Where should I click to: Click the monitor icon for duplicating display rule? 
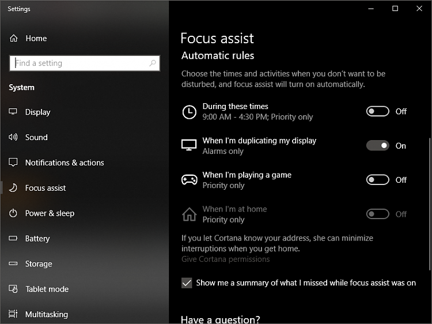[x=189, y=145]
